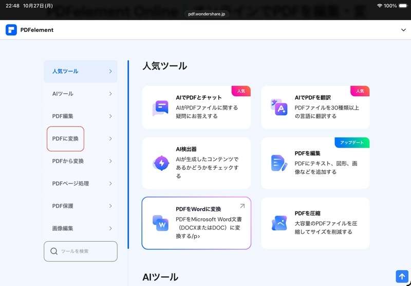Expand the PDF編集 chevron in sidebar
This screenshot has height=286, width=411.
click(x=110, y=116)
